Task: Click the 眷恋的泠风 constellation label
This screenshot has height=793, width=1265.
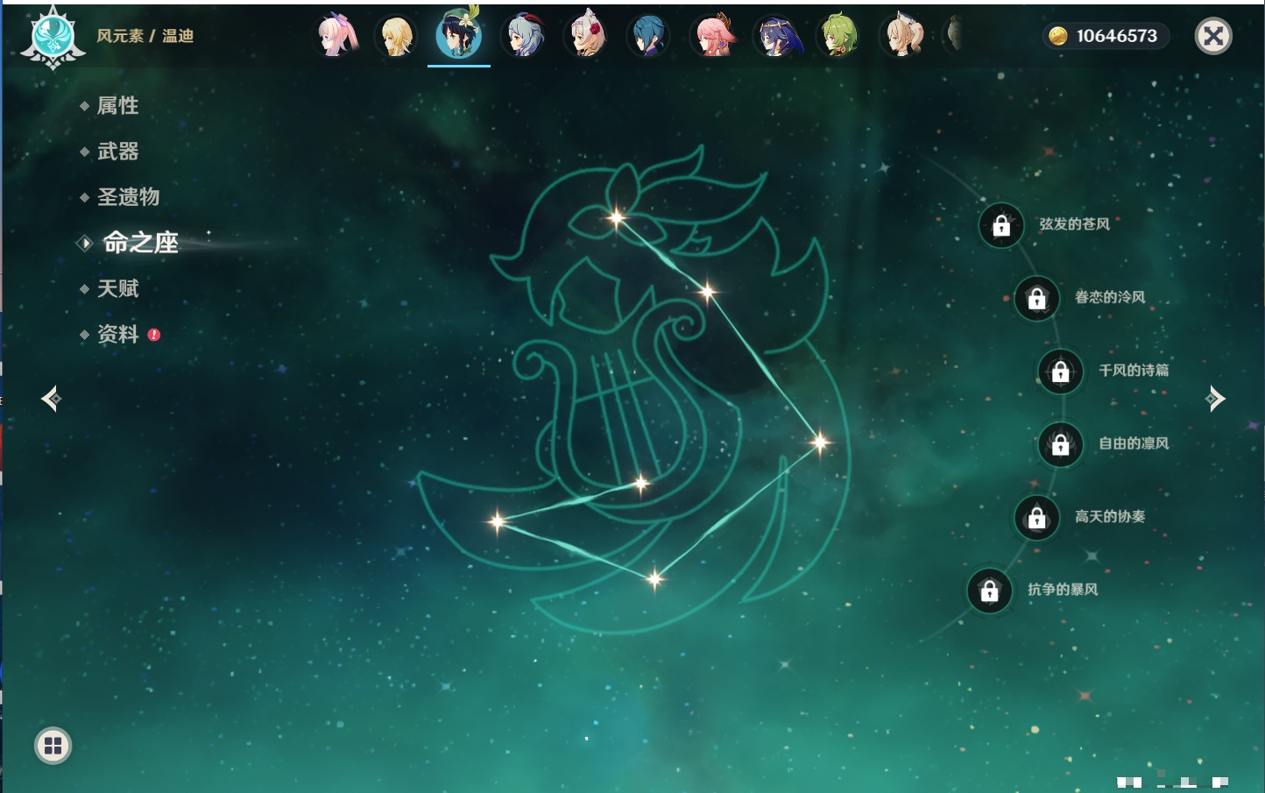Action: pyautogui.click(x=1109, y=297)
